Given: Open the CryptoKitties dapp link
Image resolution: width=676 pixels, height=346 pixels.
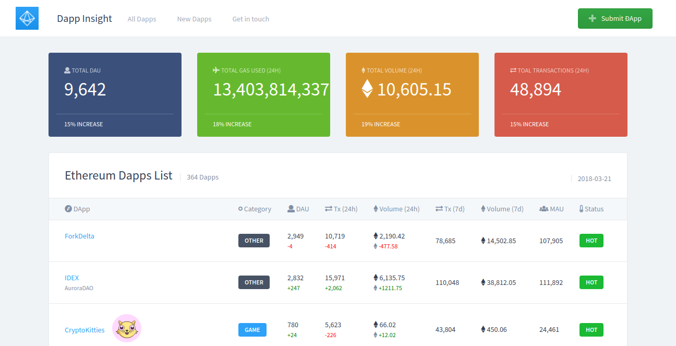Looking at the screenshot, I should click(84, 330).
